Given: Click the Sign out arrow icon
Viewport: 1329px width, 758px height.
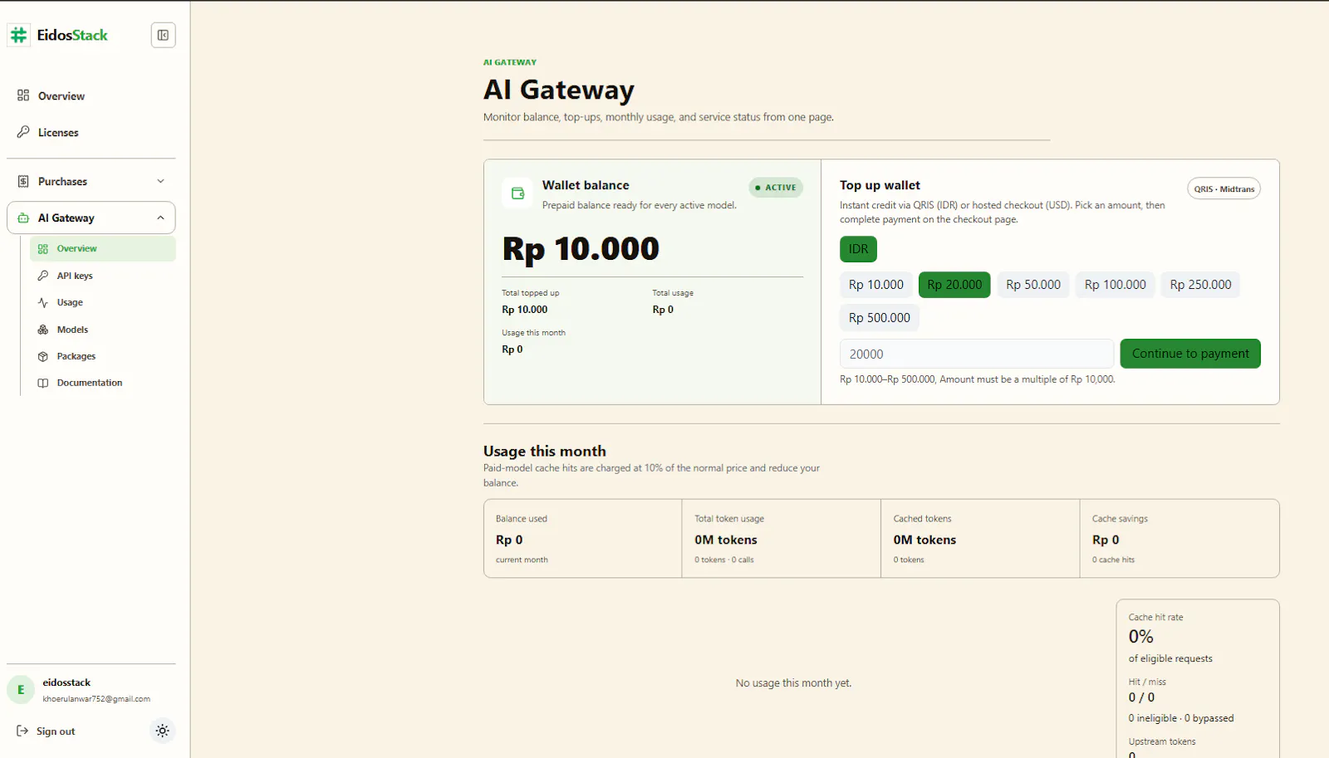Looking at the screenshot, I should pos(22,731).
